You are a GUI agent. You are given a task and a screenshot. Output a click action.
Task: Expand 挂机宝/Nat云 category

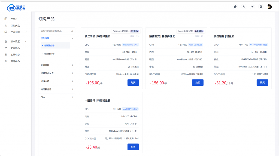pyautogui.click(x=57, y=73)
